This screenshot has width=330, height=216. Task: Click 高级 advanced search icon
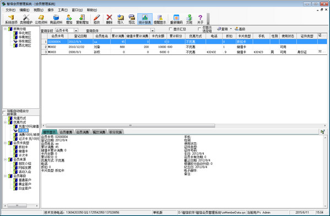240,29
